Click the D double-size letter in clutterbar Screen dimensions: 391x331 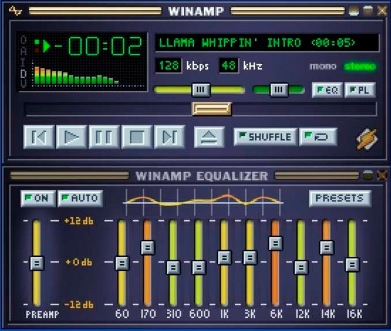24,74
